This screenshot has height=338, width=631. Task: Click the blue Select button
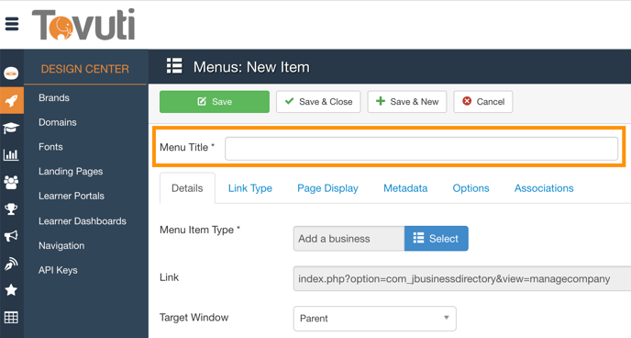coord(437,239)
